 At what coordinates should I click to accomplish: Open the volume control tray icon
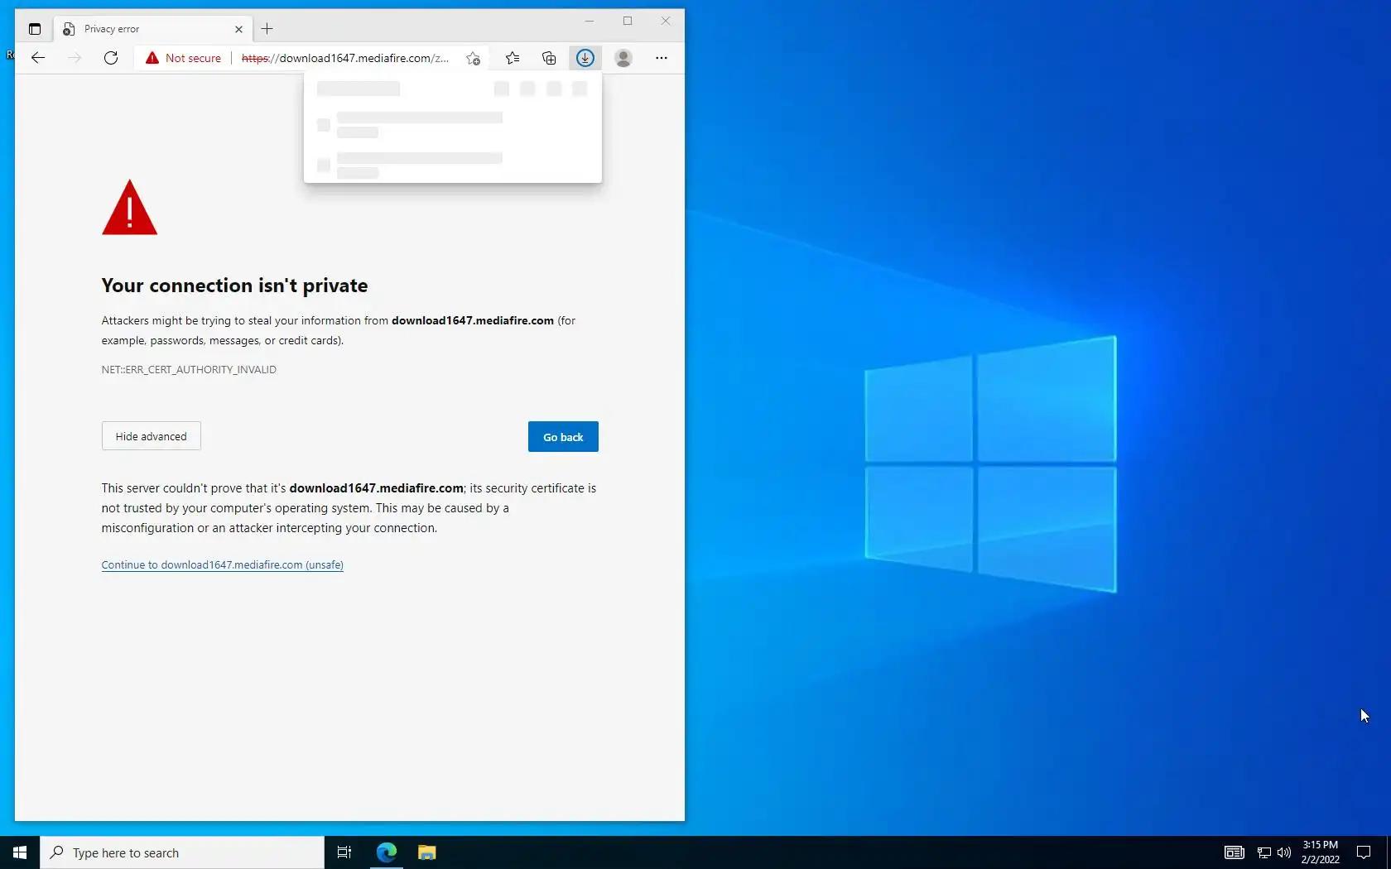(1284, 852)
